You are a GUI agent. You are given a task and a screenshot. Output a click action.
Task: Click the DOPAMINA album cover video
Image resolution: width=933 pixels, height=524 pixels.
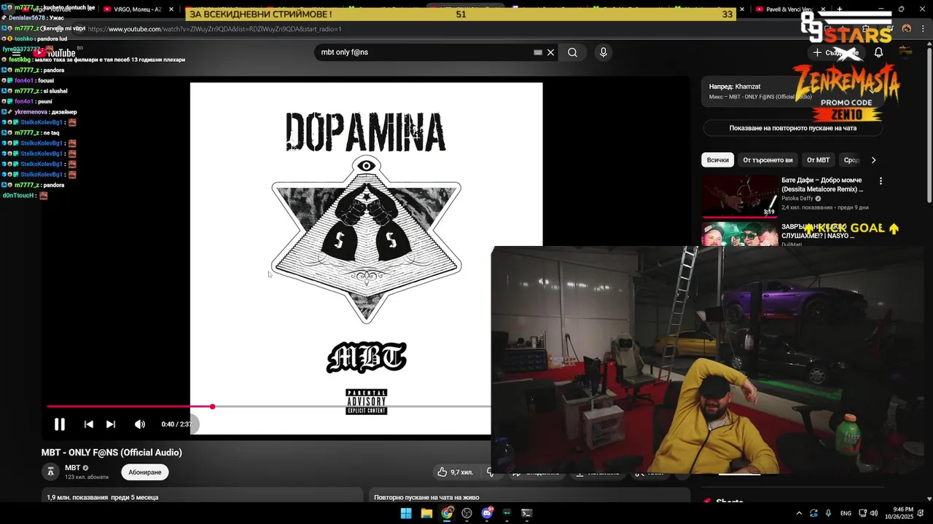click(366, 258)
